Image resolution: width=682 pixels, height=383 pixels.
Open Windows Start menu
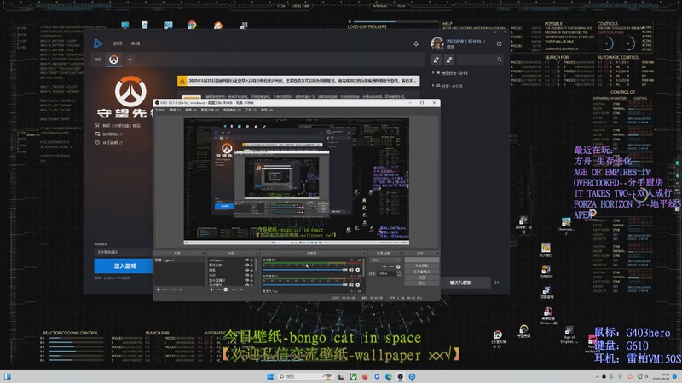270,376
